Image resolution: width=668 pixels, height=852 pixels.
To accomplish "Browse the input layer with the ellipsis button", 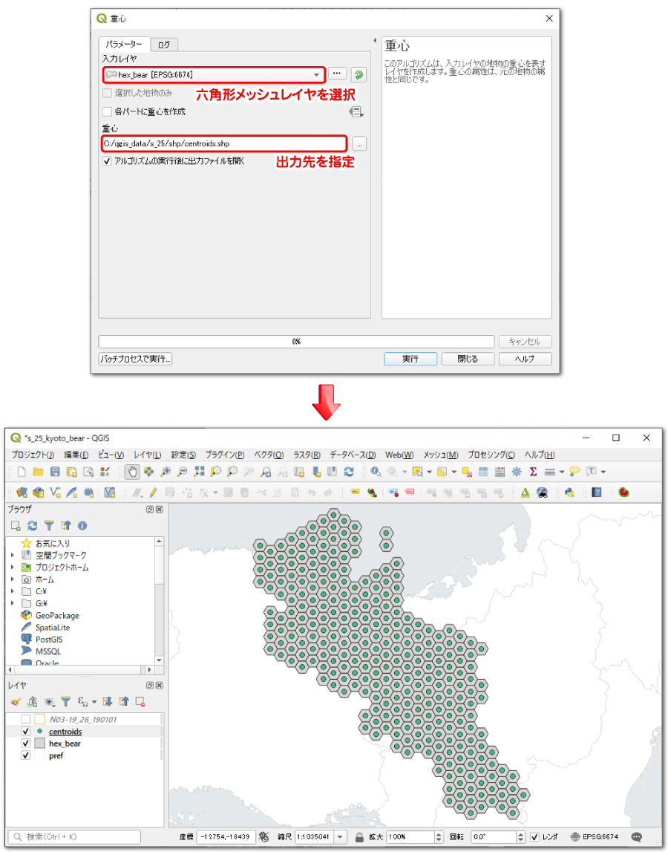I will (x=337, y=74).
